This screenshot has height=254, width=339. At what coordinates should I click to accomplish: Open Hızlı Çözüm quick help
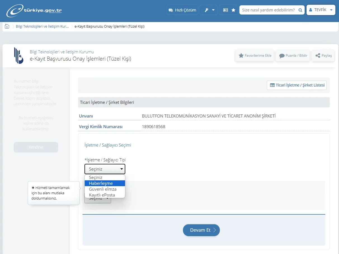click(182, 10)
